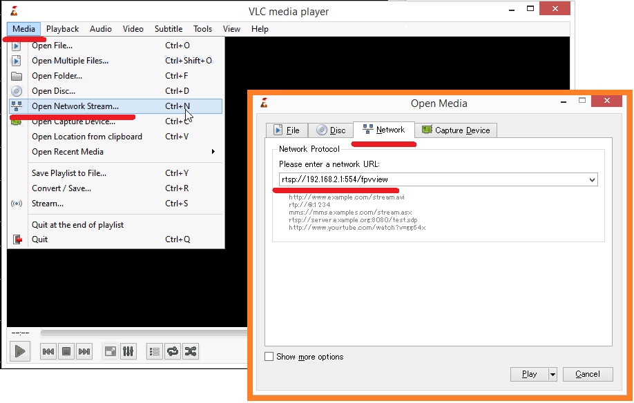Select Open Network Stream menu entry
This screenshot has width=634, height=403.
click(x=75, y=106)
